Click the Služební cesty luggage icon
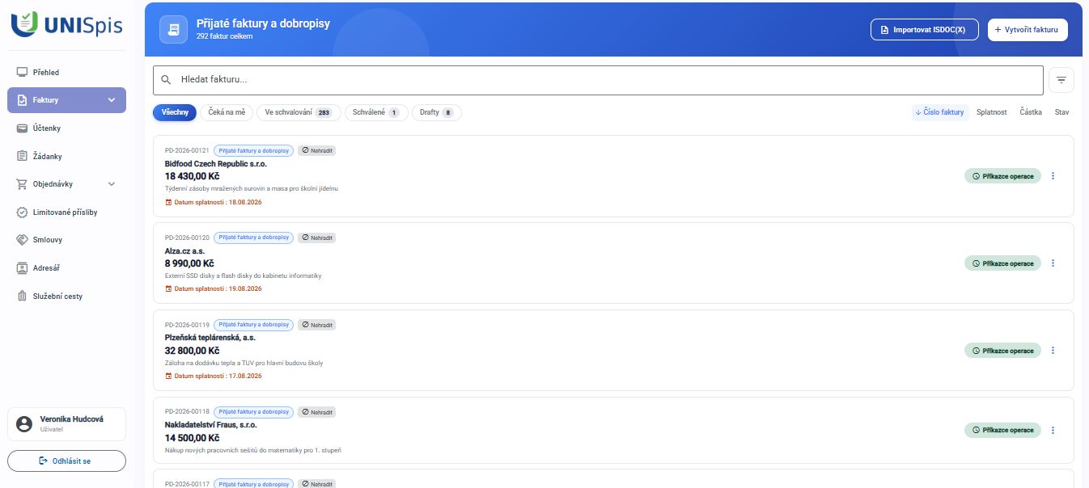 [23, 296]
